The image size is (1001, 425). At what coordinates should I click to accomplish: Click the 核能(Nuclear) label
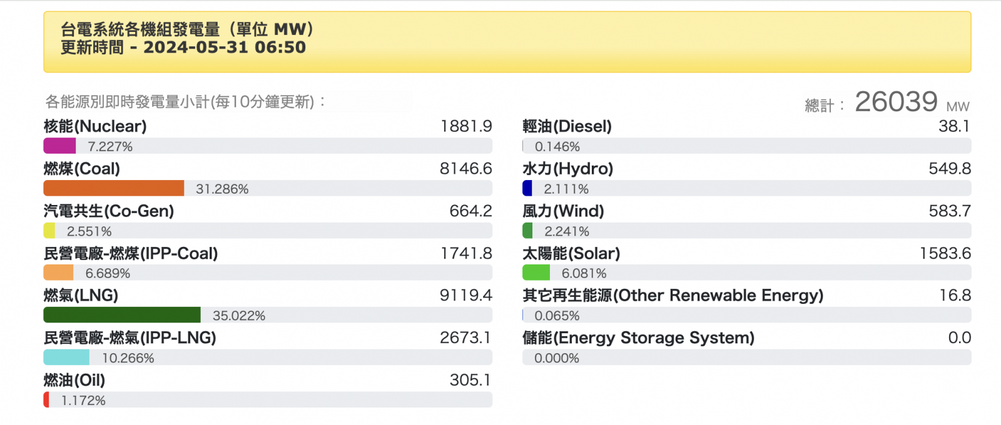click(x=95, y=126)
